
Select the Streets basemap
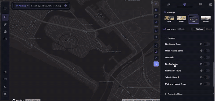pos(181,19)
